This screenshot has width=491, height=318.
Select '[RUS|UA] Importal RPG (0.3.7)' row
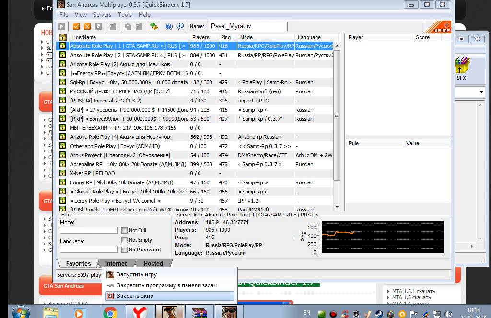pyautogui.click(x=195, y=101)
